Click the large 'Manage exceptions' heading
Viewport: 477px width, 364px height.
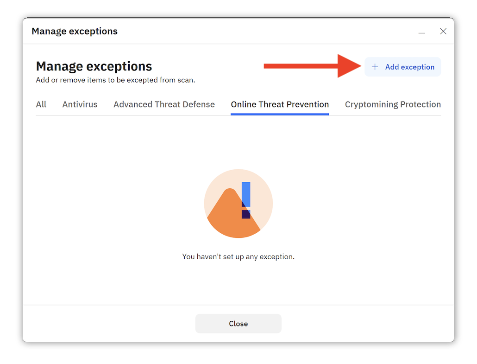pyautogui.click(x=94, y=66)
